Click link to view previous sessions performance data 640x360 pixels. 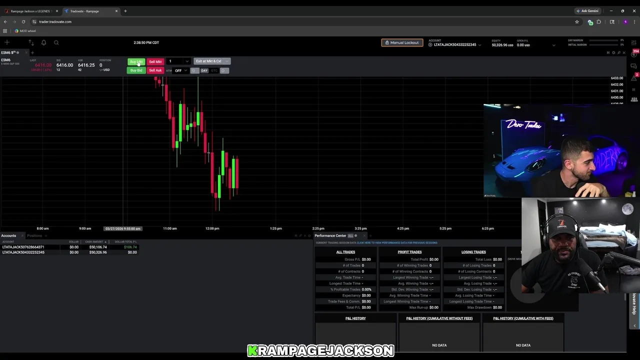coord(397,243)
